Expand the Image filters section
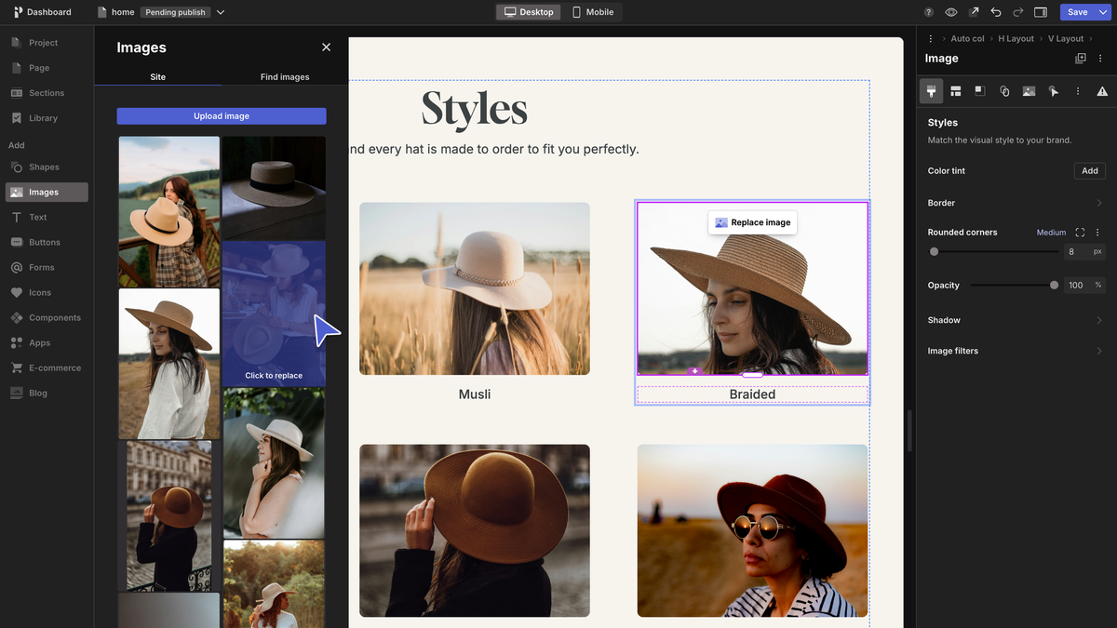Screen dimensions: 1117x628 pos(1016,351)
